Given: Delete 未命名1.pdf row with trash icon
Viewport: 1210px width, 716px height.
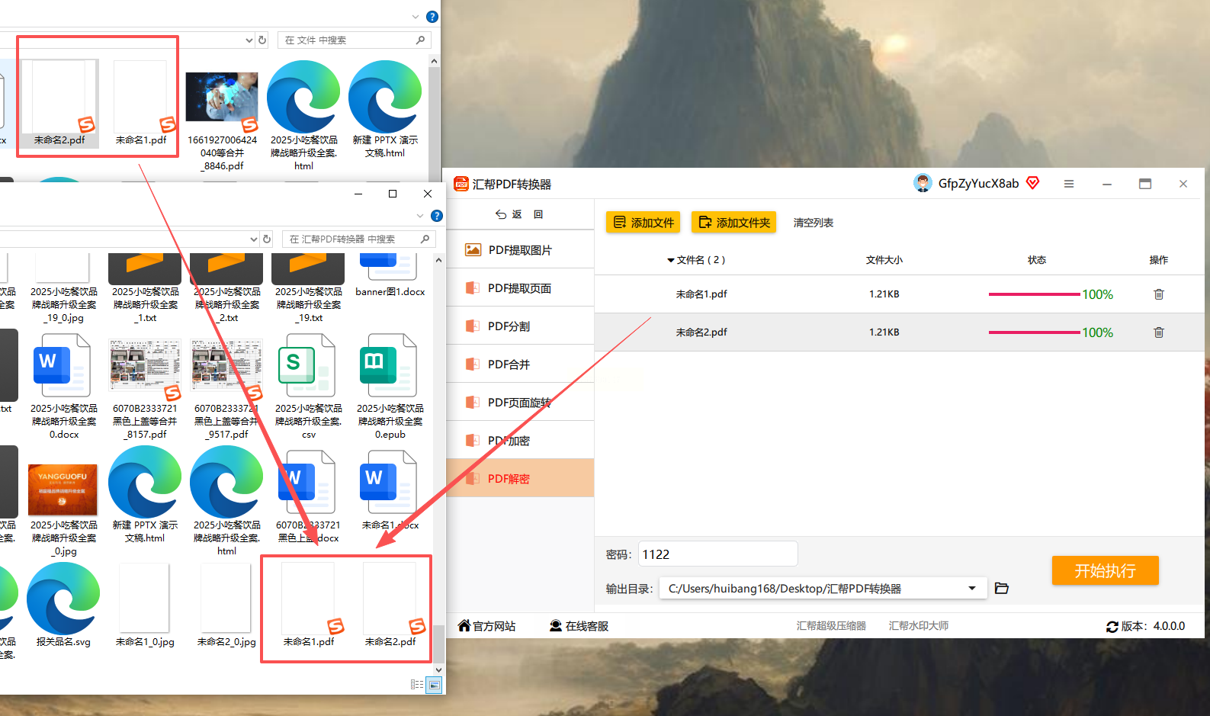Looking at the screenshot, I should click(1159, 294).
